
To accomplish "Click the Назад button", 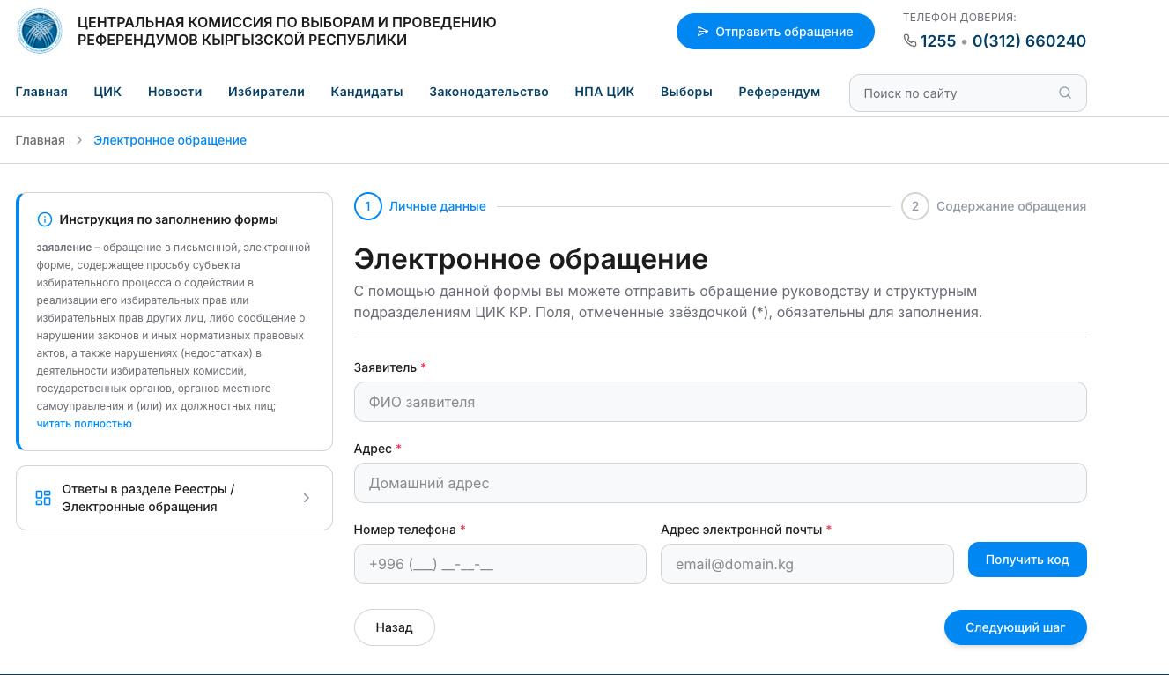I will click(394, 627).
